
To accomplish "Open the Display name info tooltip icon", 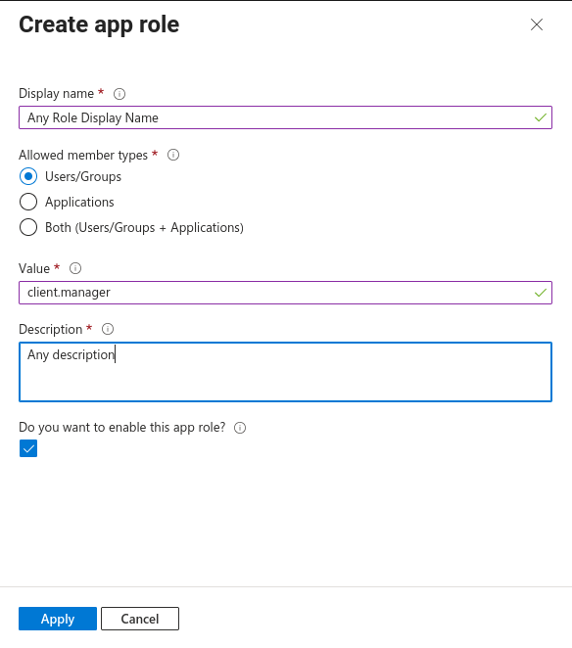I will pyautogui.click(x=119, y=94).
